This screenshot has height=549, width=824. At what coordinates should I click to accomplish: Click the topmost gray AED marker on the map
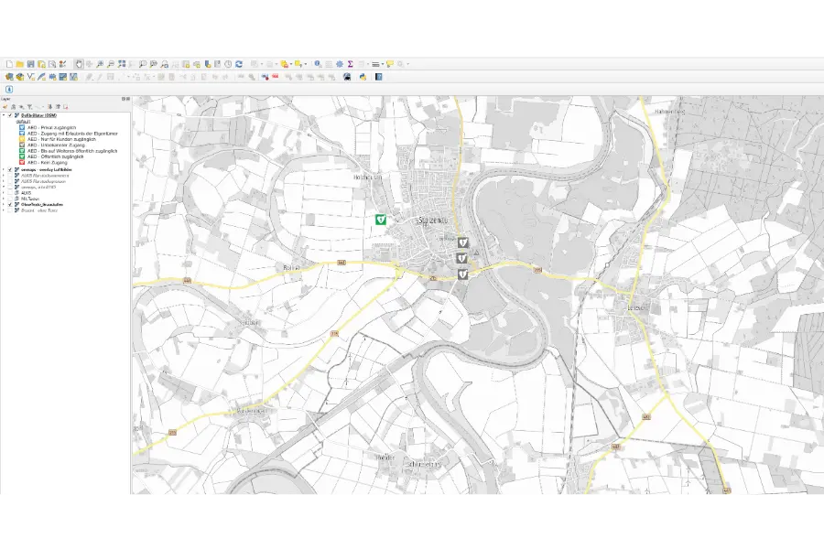click(x=462, y=242)
